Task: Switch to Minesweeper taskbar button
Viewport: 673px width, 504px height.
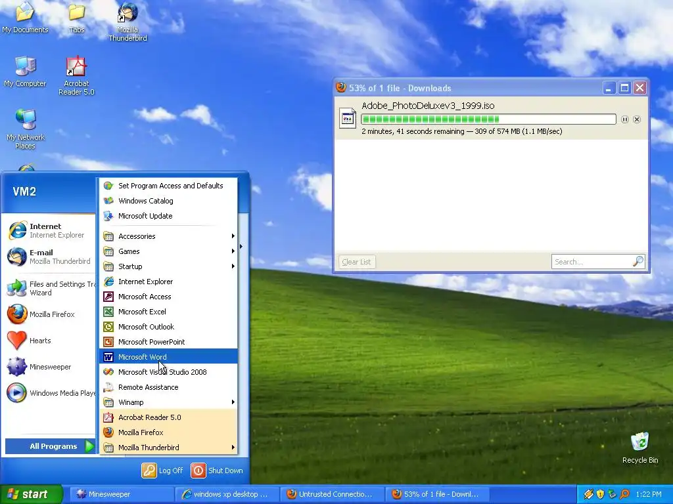Action: [121, 494]
